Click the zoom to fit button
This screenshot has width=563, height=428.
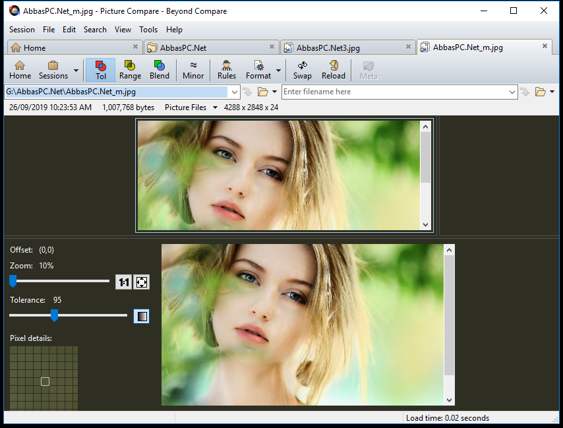point(142,282)
